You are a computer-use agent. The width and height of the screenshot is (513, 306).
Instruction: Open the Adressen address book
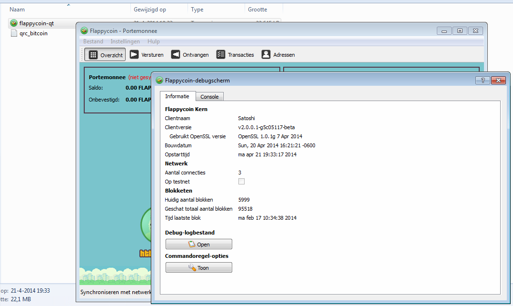278,55
